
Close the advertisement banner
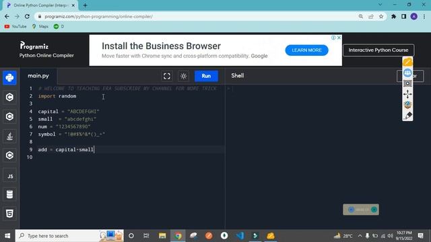(x=339, y=38)
